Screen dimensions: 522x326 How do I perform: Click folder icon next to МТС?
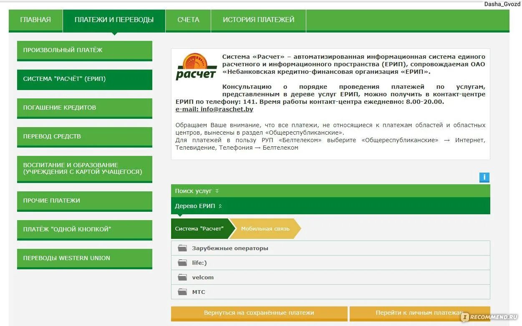[x=182, y=292]
